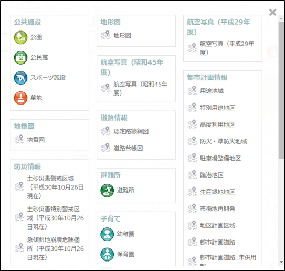This screenshot has width=285, height=271.
Task: Click layer icon beside 土砂災害警戒区域
Action: click(19, 186)
